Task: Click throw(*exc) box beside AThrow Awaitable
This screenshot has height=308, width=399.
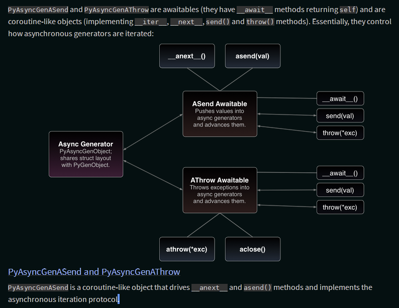Action: [x=340, y=207]
